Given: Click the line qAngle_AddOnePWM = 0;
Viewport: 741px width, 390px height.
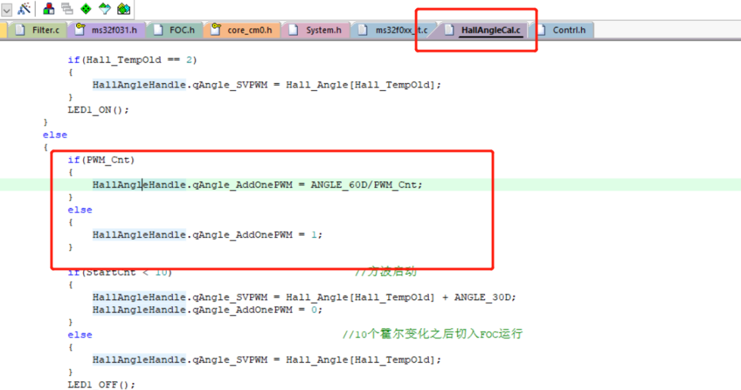Looking at the screenshot, I should 207,310.
